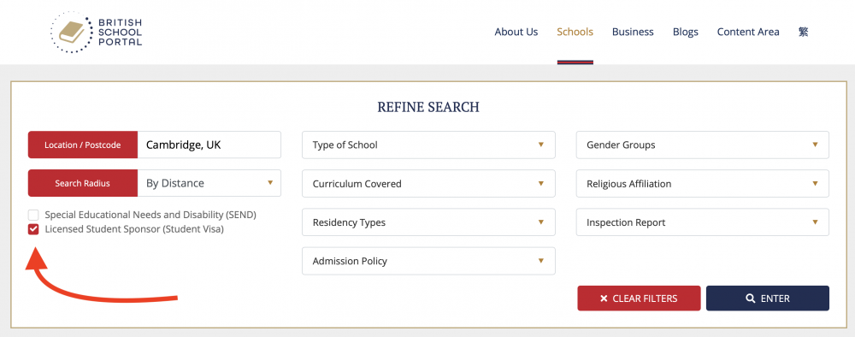855x337 pixels.
Task: Open the Religious Affiliation dropdown
Action: pos(702,184)
